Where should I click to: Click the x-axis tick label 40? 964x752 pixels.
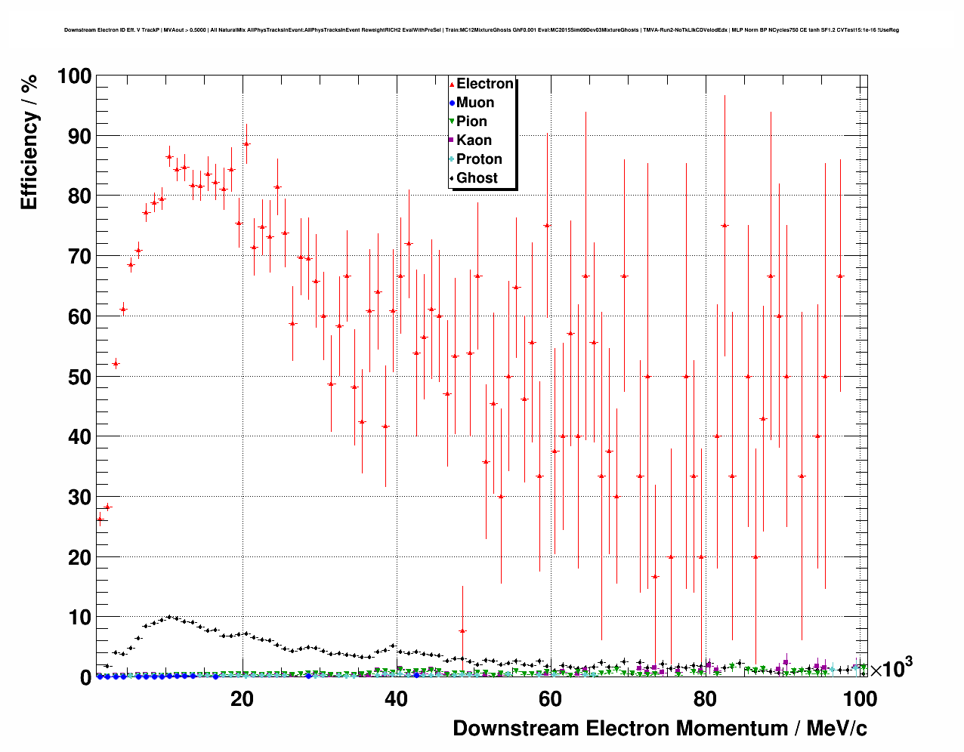397,699
